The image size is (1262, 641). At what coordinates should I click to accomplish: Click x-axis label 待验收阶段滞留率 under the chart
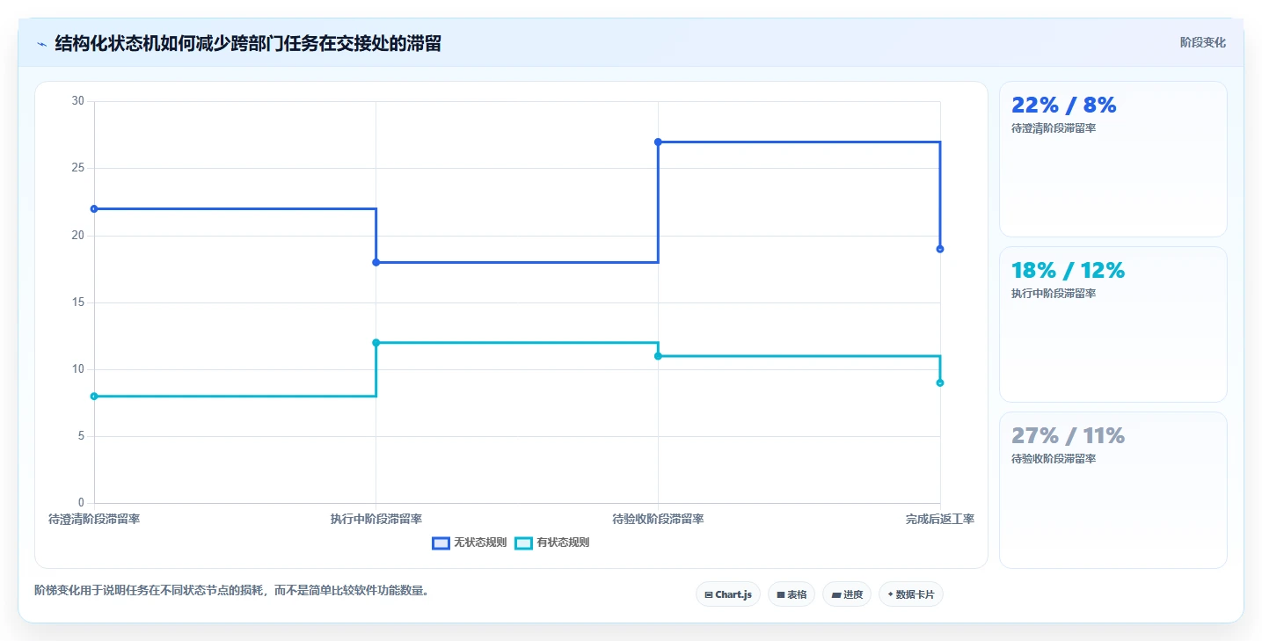(x=658, y=519)
